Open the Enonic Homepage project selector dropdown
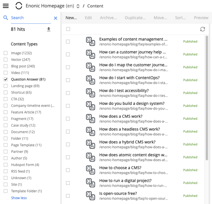Image resolution: width=212 pixels, height=204 pixels. (x=78, y=6)
